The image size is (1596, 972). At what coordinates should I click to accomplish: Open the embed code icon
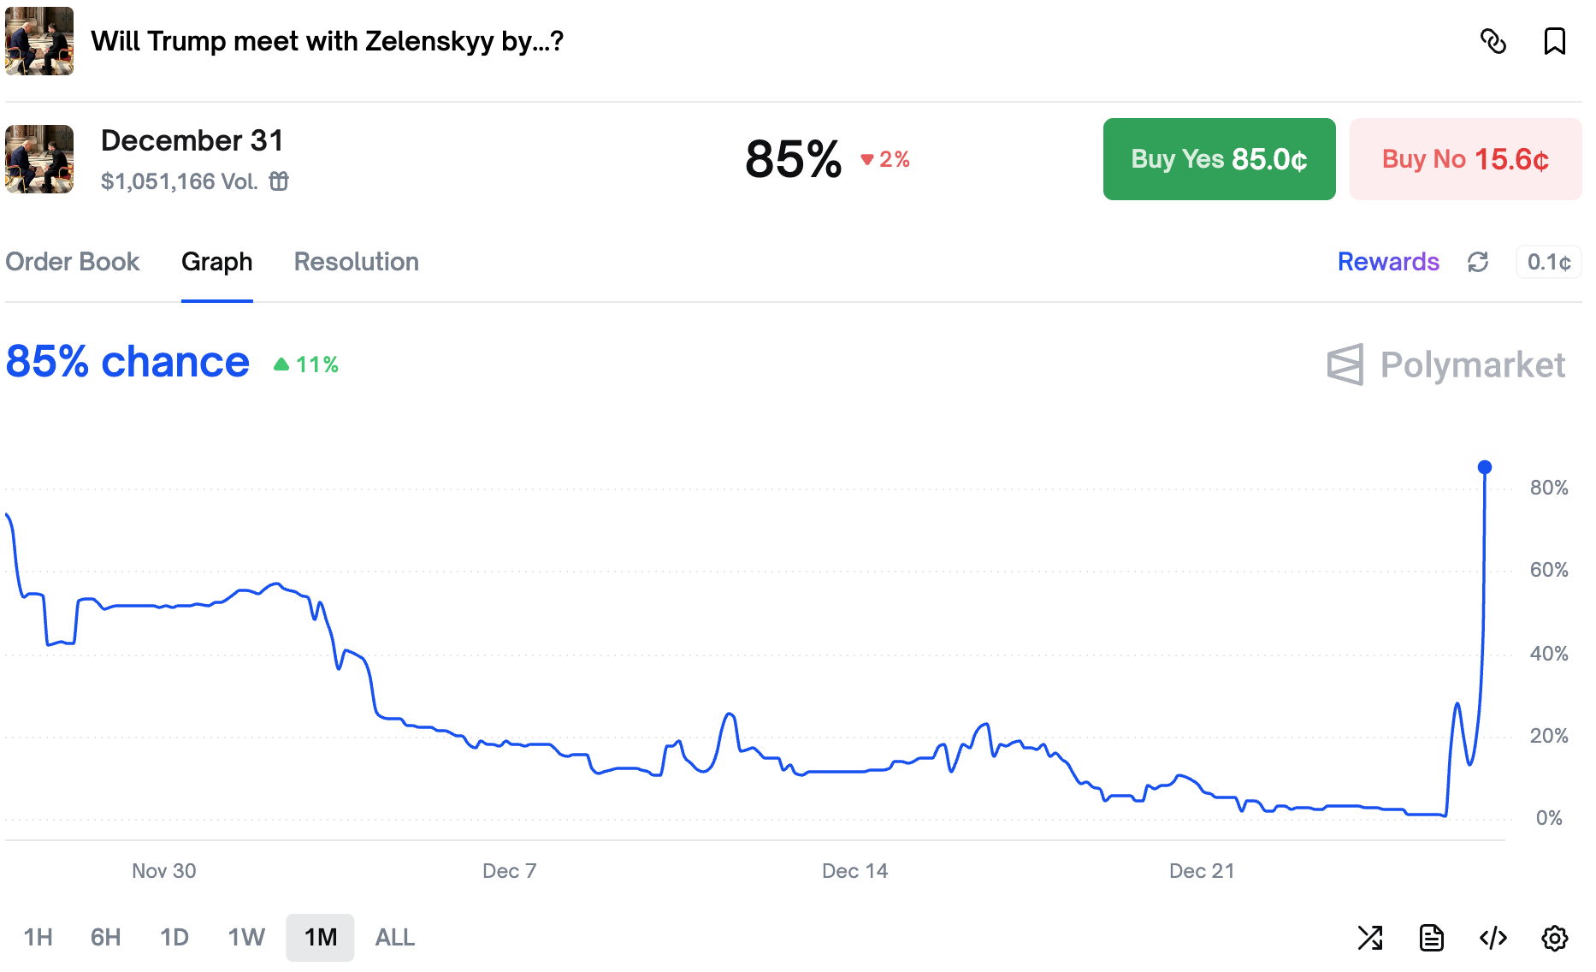pos(1493,938)
